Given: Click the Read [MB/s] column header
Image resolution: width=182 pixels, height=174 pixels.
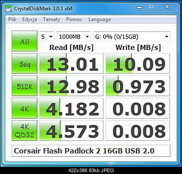Looking at the screenshot, I should tap(72, 48).
